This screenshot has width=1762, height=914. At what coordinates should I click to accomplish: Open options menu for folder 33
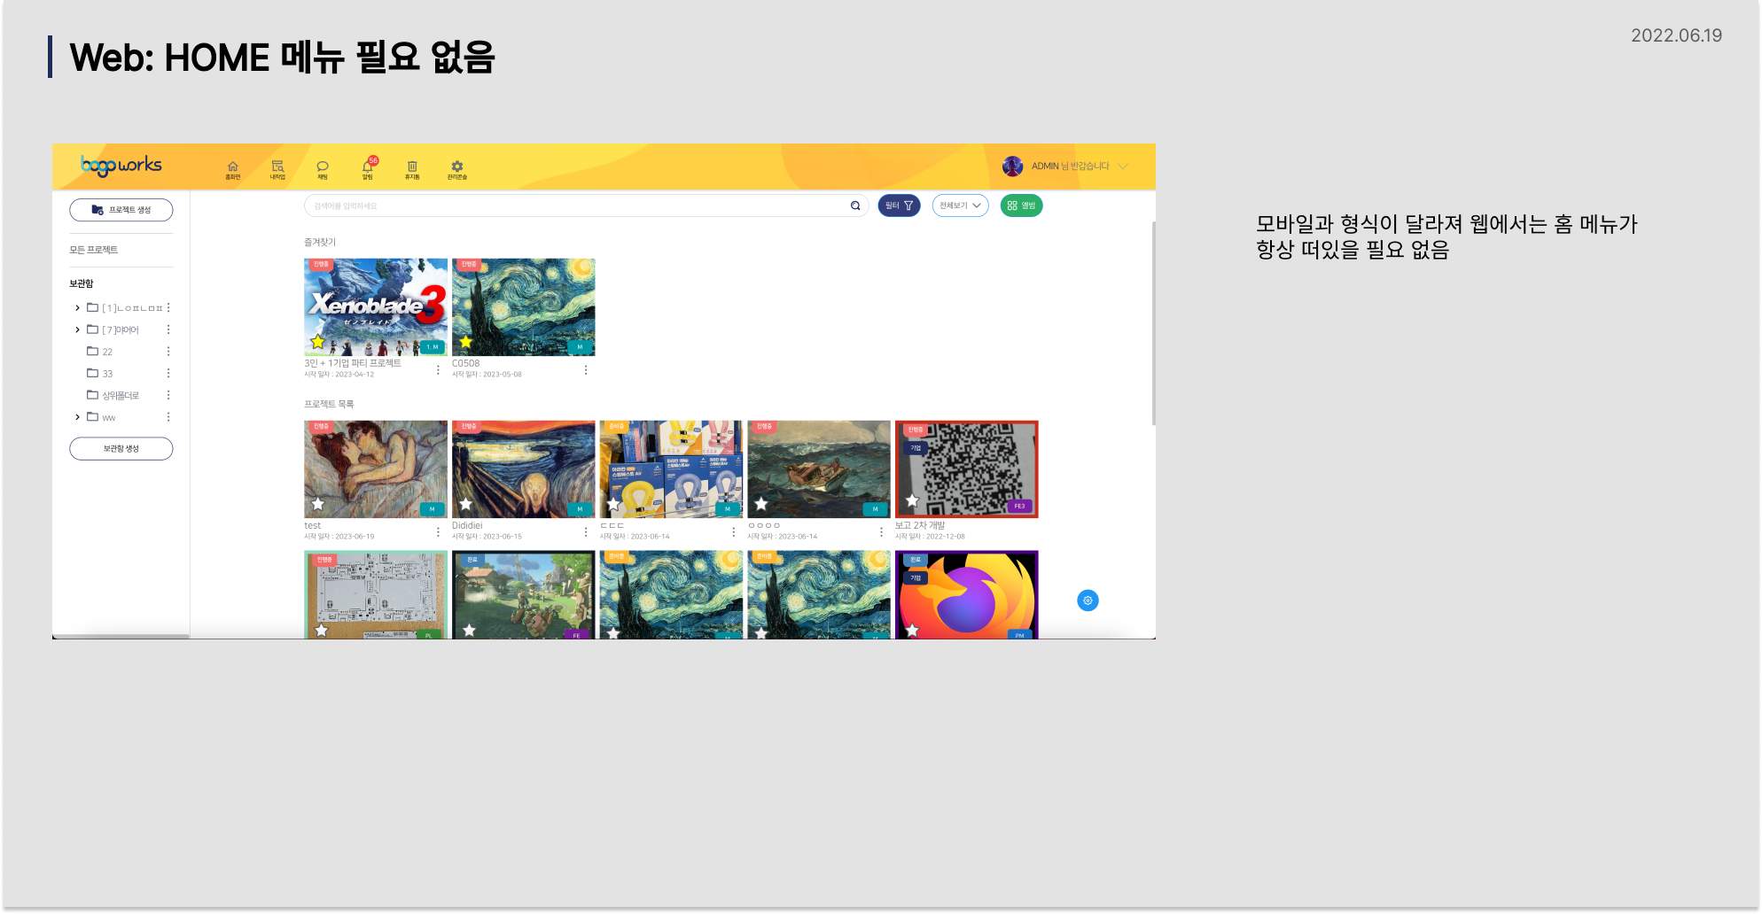point(168,374)
